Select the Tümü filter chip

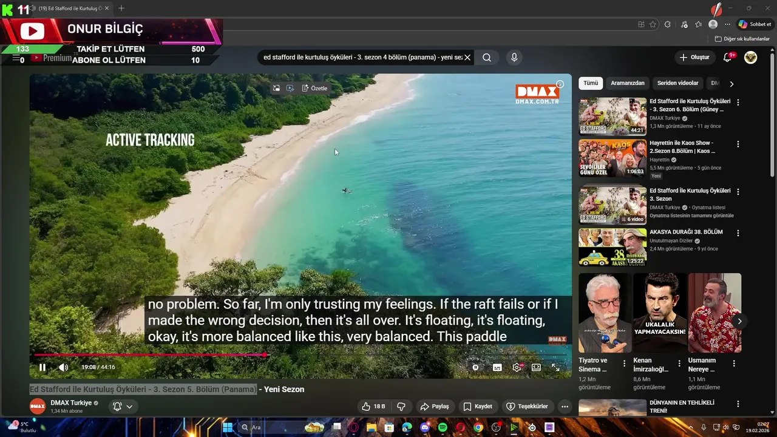(x=591, y=83)
